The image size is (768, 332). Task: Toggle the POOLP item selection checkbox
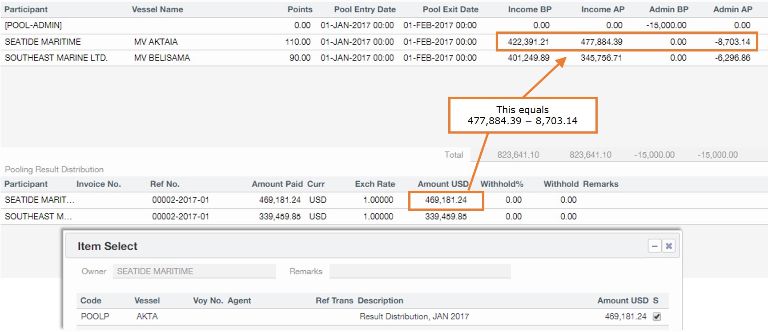point(657,316)
